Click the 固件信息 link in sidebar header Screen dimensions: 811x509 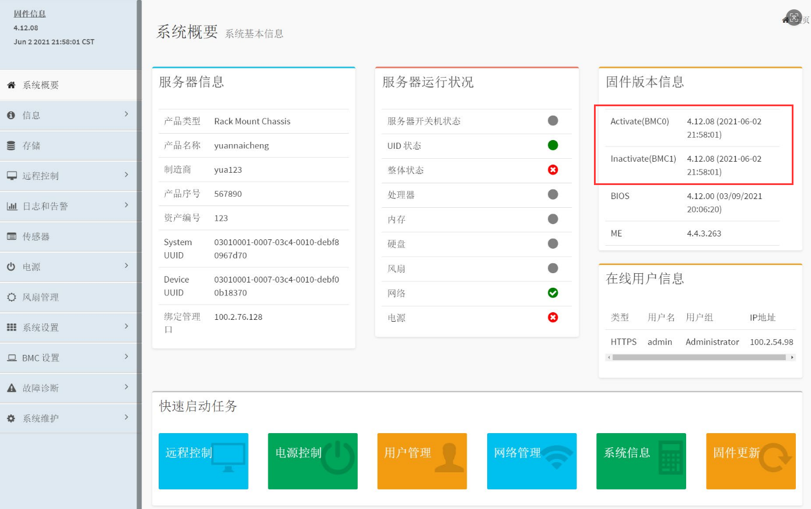30,14
